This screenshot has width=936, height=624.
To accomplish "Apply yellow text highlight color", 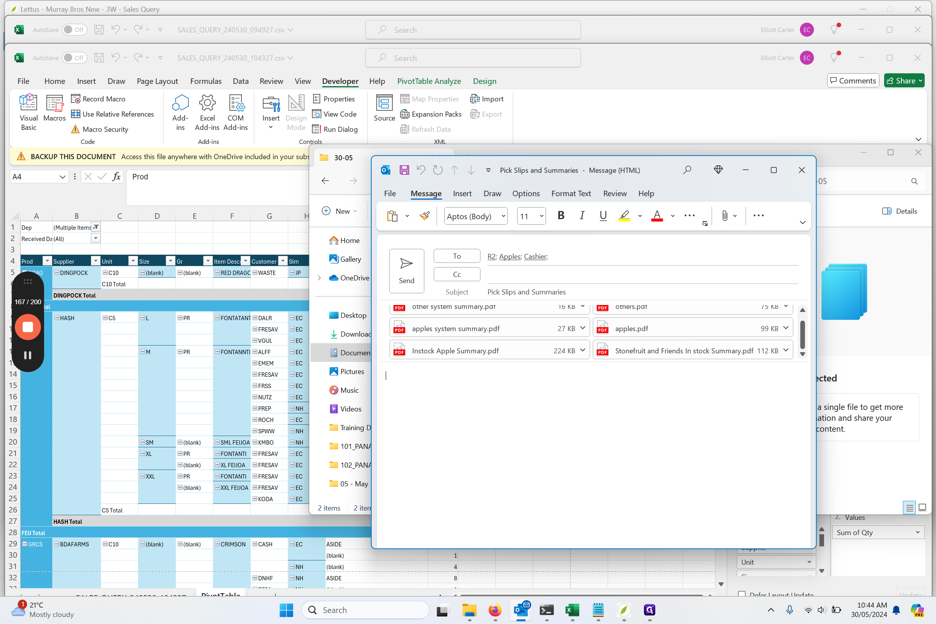I will point(624,216).
